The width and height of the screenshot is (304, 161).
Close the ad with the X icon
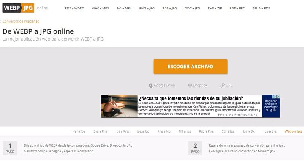coord(278,97)
